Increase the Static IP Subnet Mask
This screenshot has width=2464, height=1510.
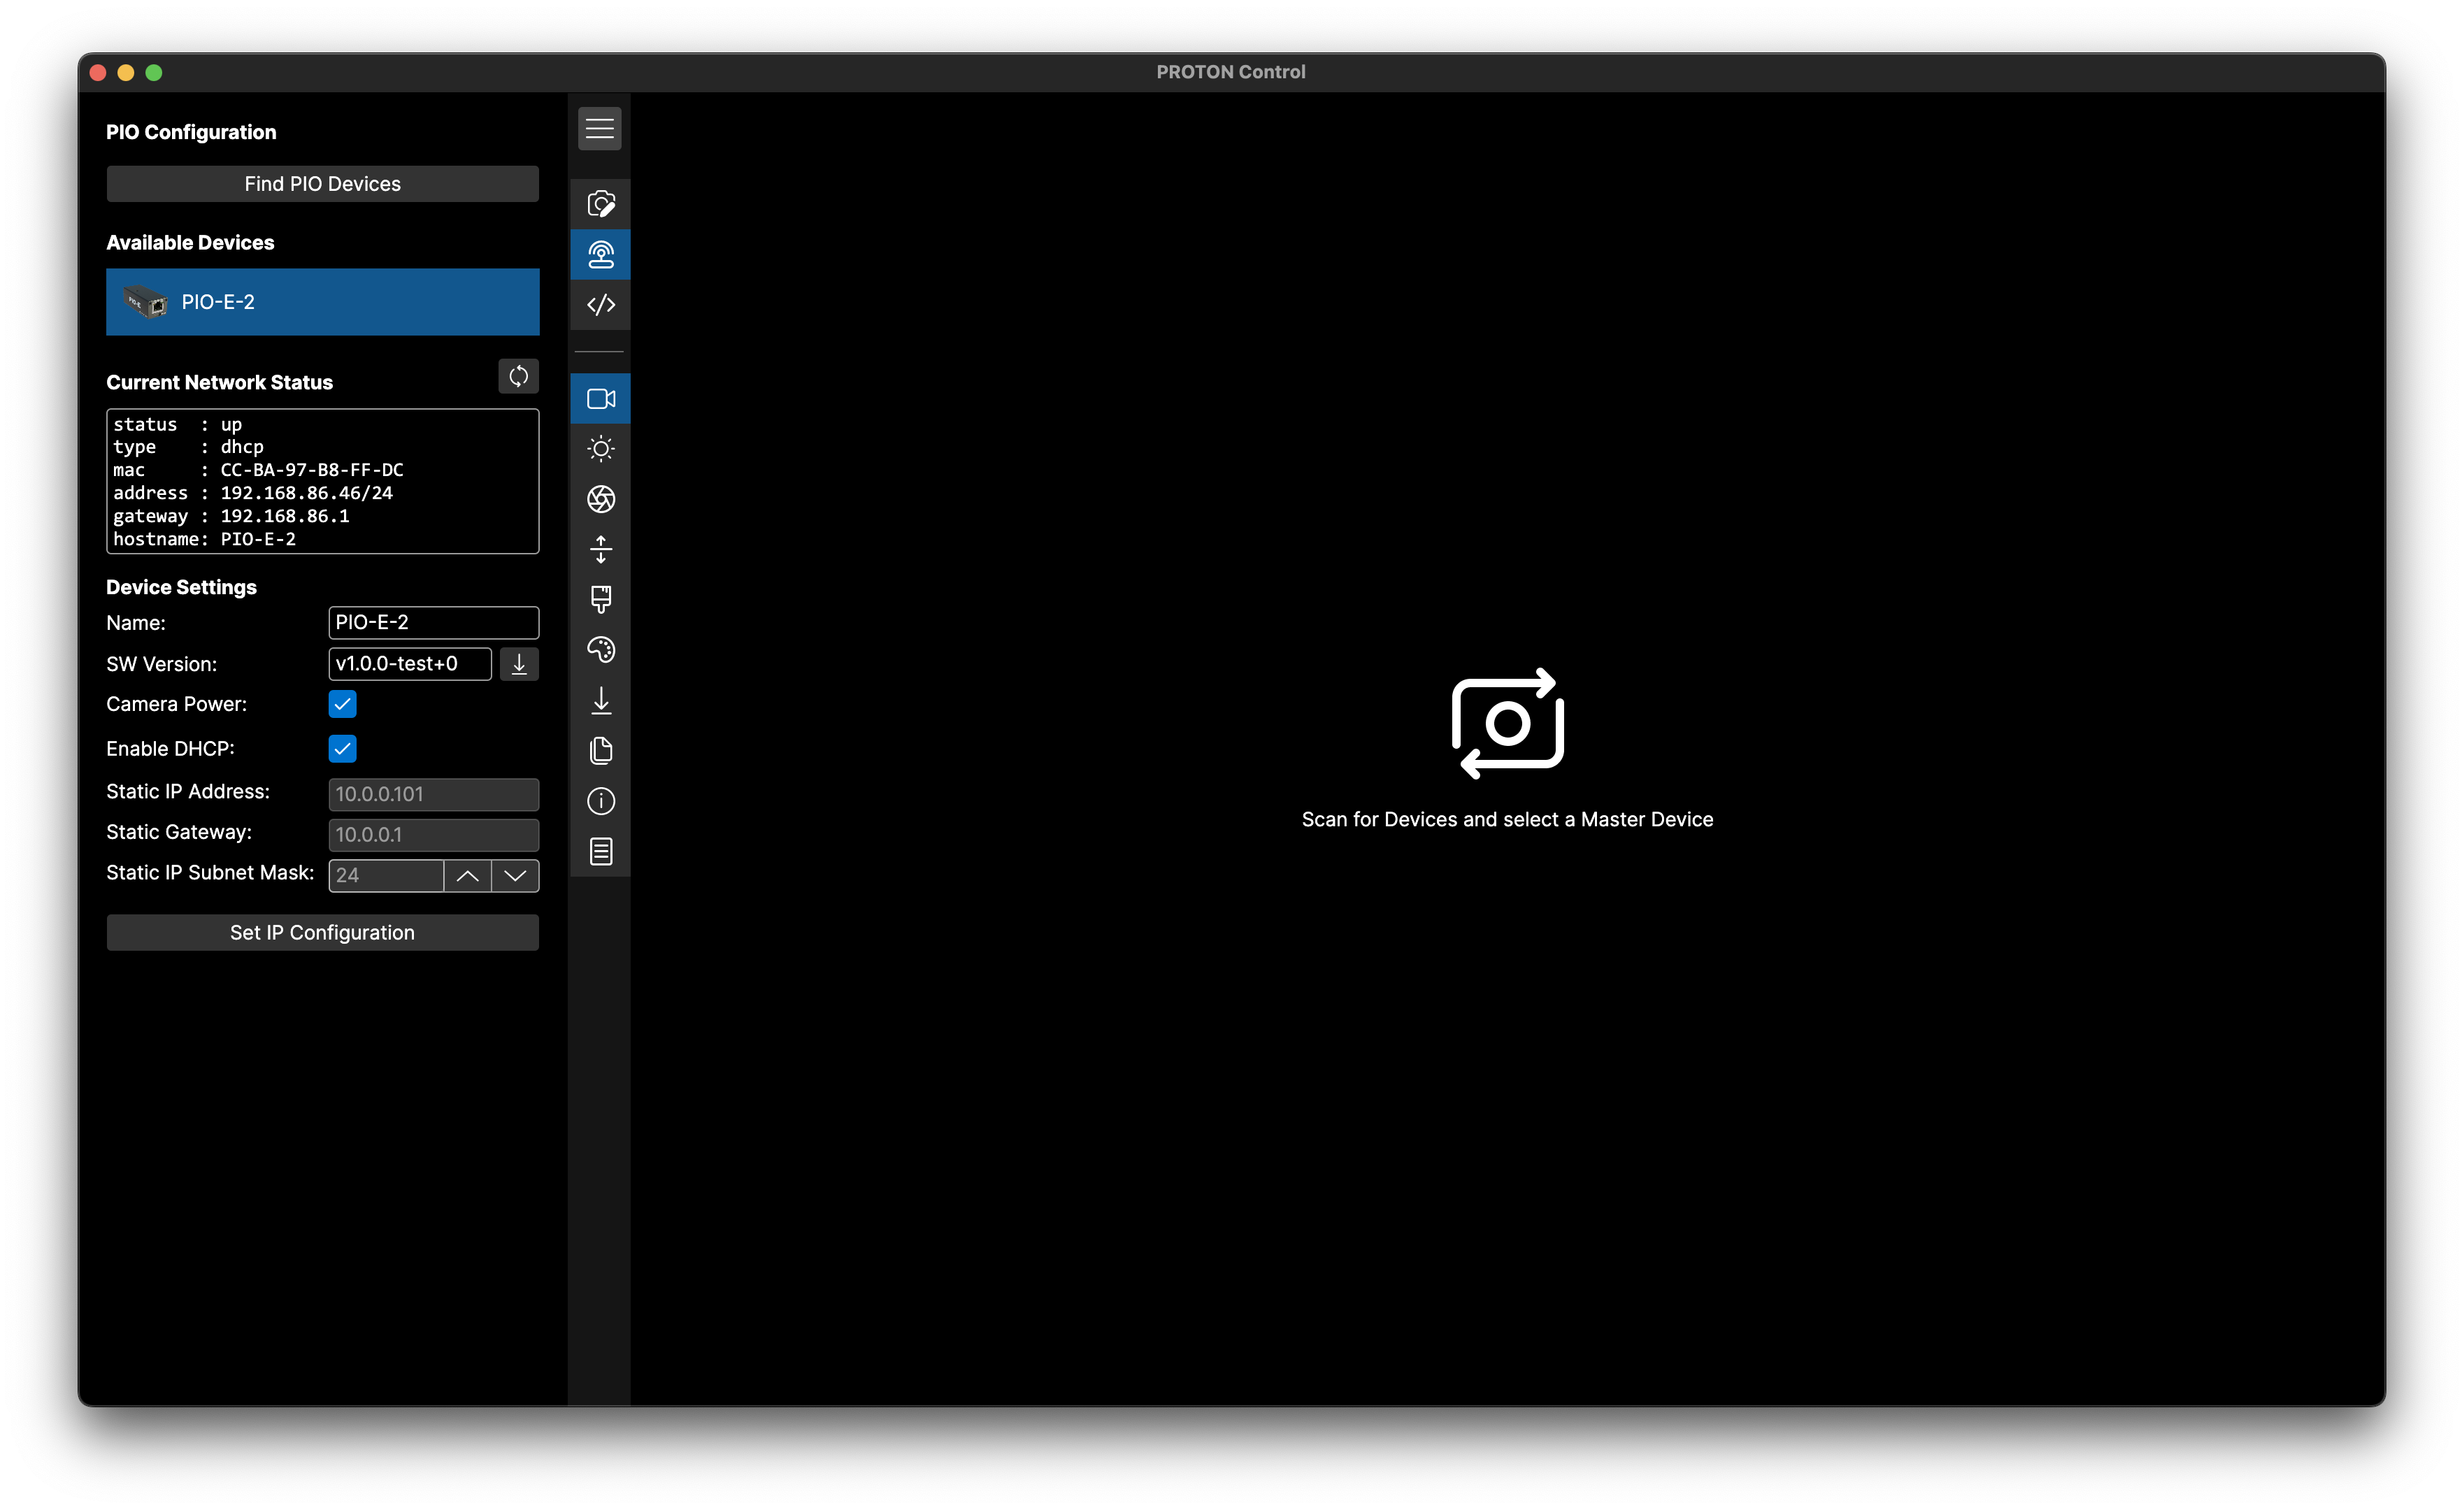467,875
